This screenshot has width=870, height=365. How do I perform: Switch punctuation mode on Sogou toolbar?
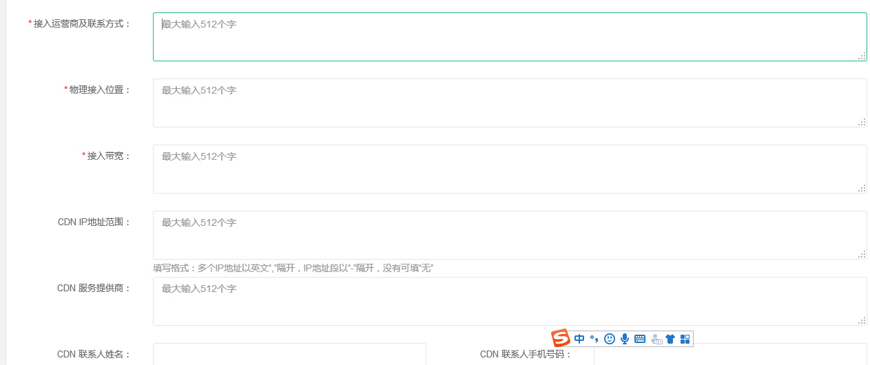tap(594, 339)
